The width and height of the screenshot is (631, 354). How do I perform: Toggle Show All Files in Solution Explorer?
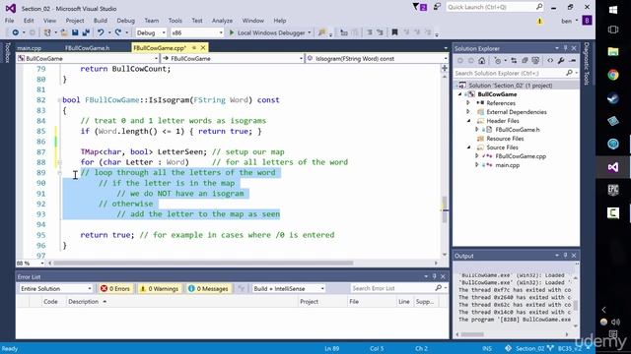[535, 61]
